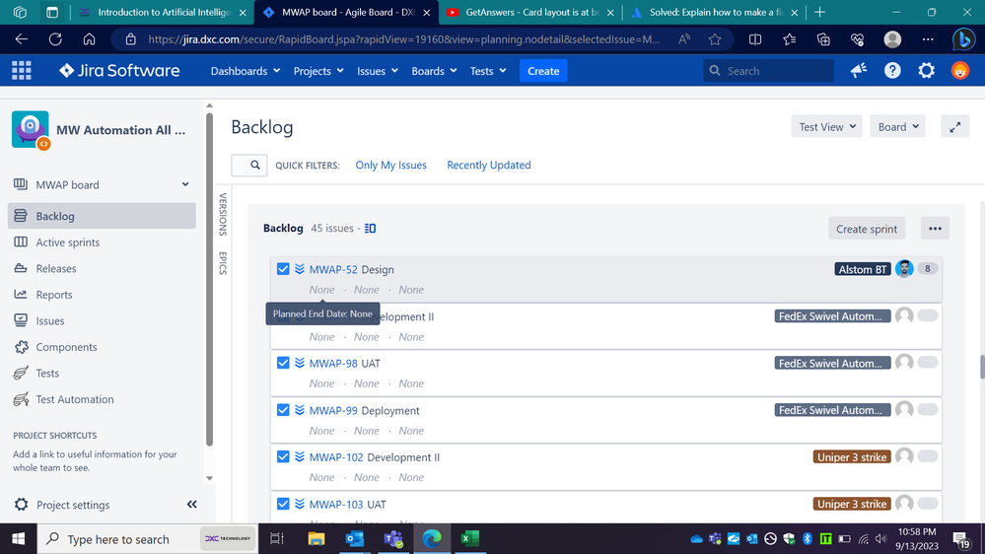
Task: Uncheck the MWAP-103 UAT checkbox
Action: click(283, 504)
